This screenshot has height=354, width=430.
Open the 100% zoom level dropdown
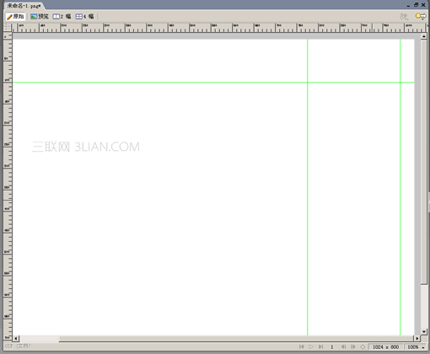[416, 347]
